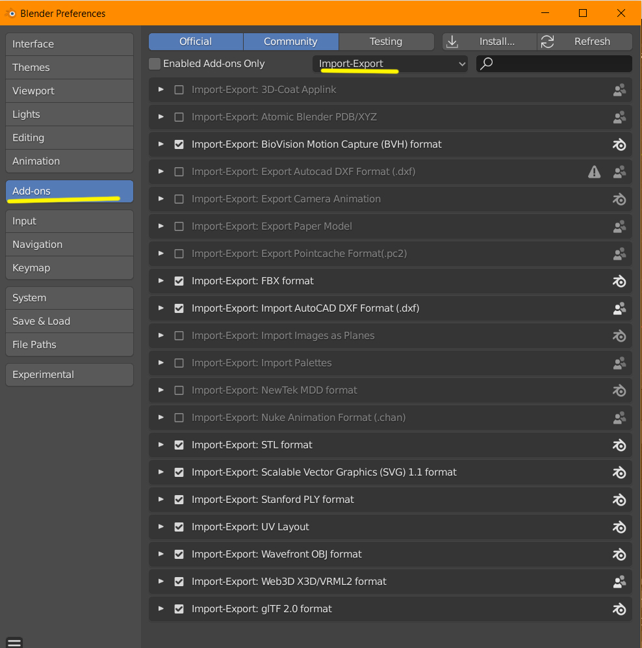Click the warning triangle on the Export Autocad DXF row

(594, 172)
